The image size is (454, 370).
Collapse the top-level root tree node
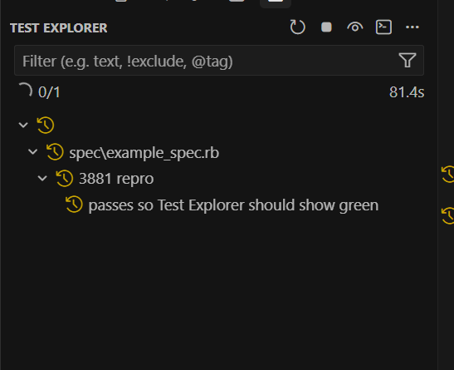tap(23, 125)
